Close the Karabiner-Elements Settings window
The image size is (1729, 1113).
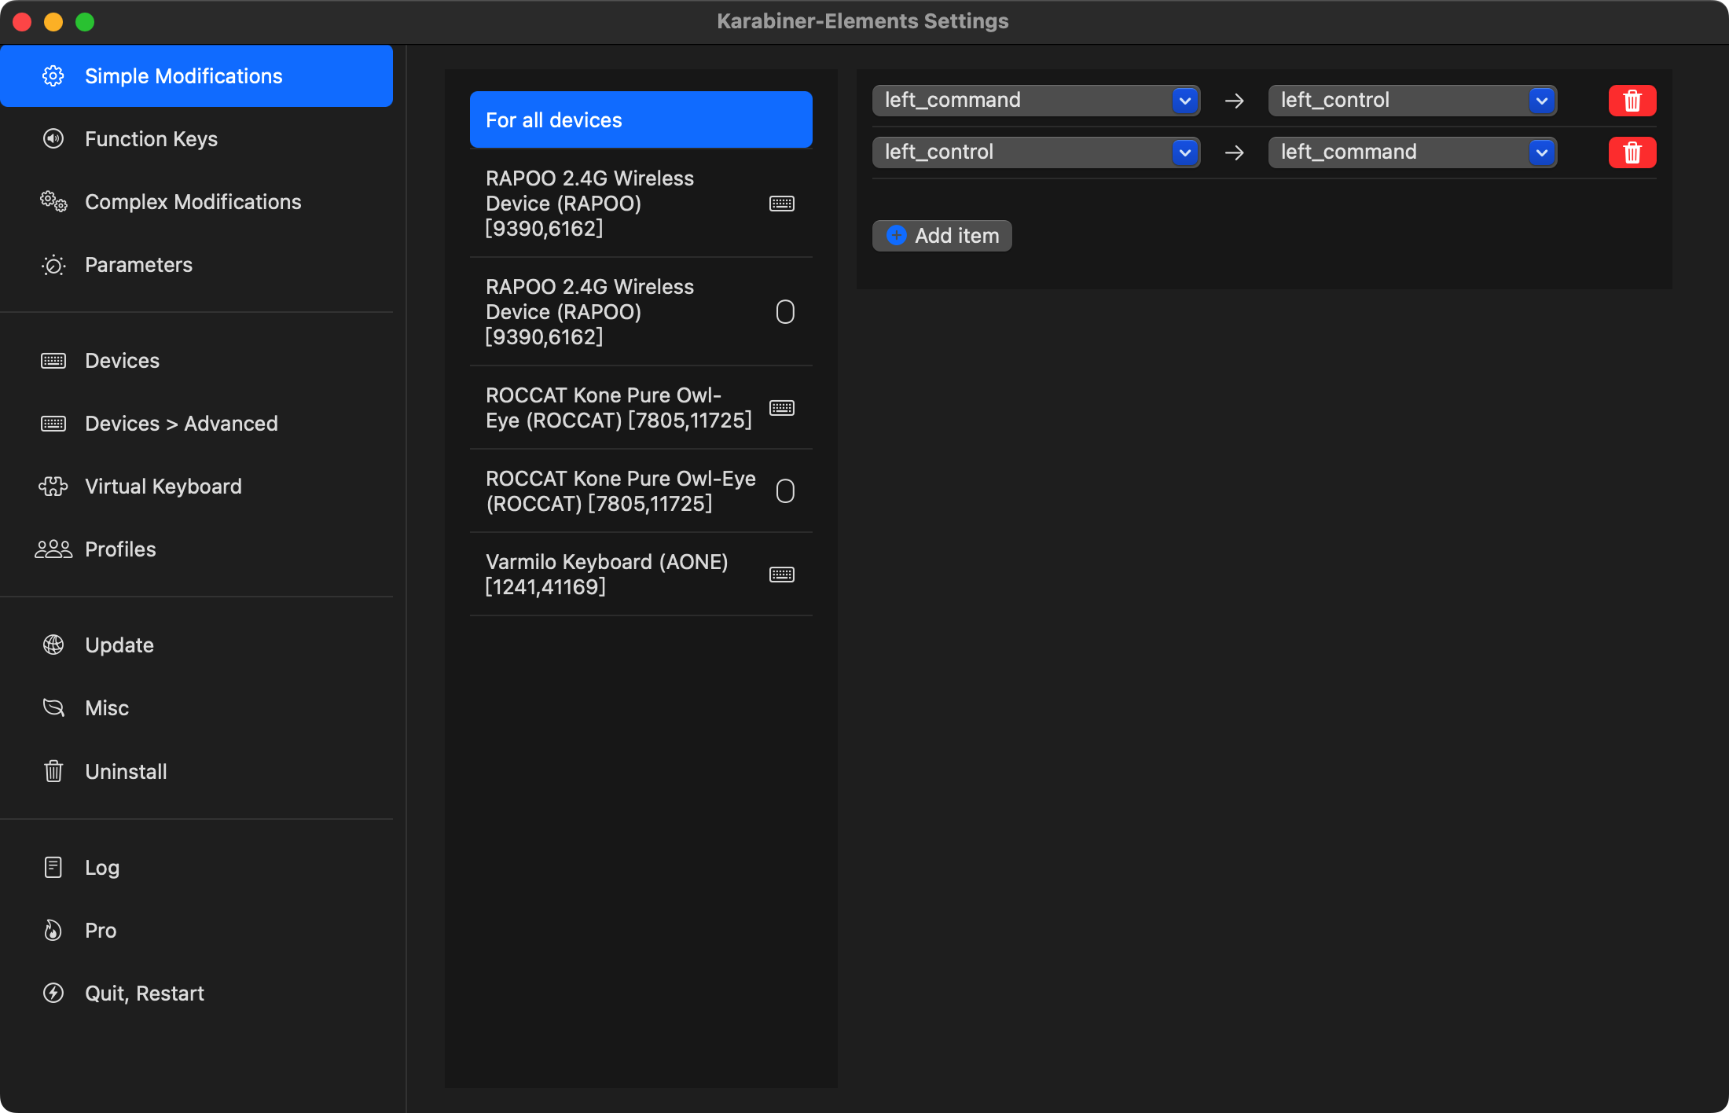22,22
